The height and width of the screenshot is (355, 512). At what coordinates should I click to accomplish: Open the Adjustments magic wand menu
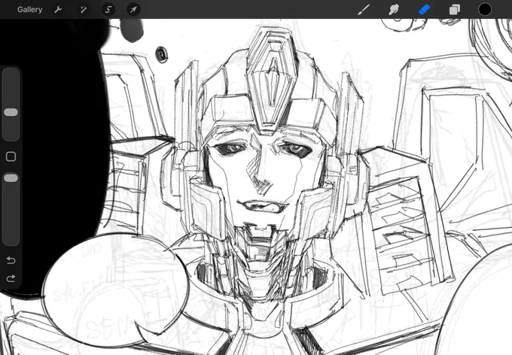coord(84,10)
